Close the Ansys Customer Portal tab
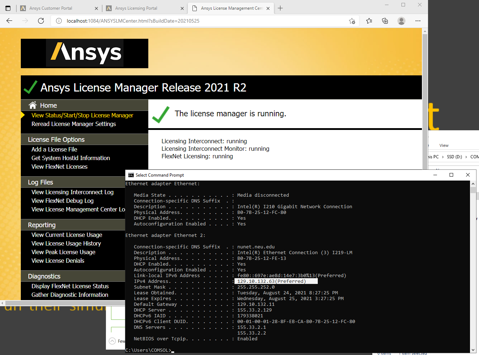The width and height of the screenshot is (479, 355). pyautogui.click(x=96, y=8)
